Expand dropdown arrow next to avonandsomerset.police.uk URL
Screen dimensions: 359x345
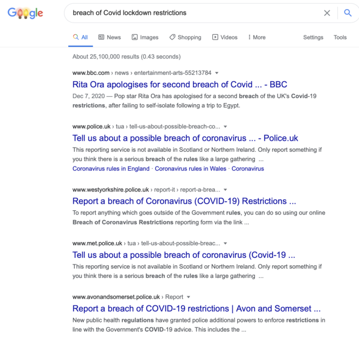tap(189, 297)
